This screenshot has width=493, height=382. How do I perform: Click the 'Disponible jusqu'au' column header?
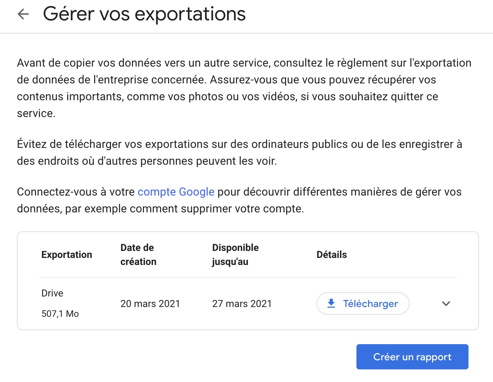click(235, 255)
